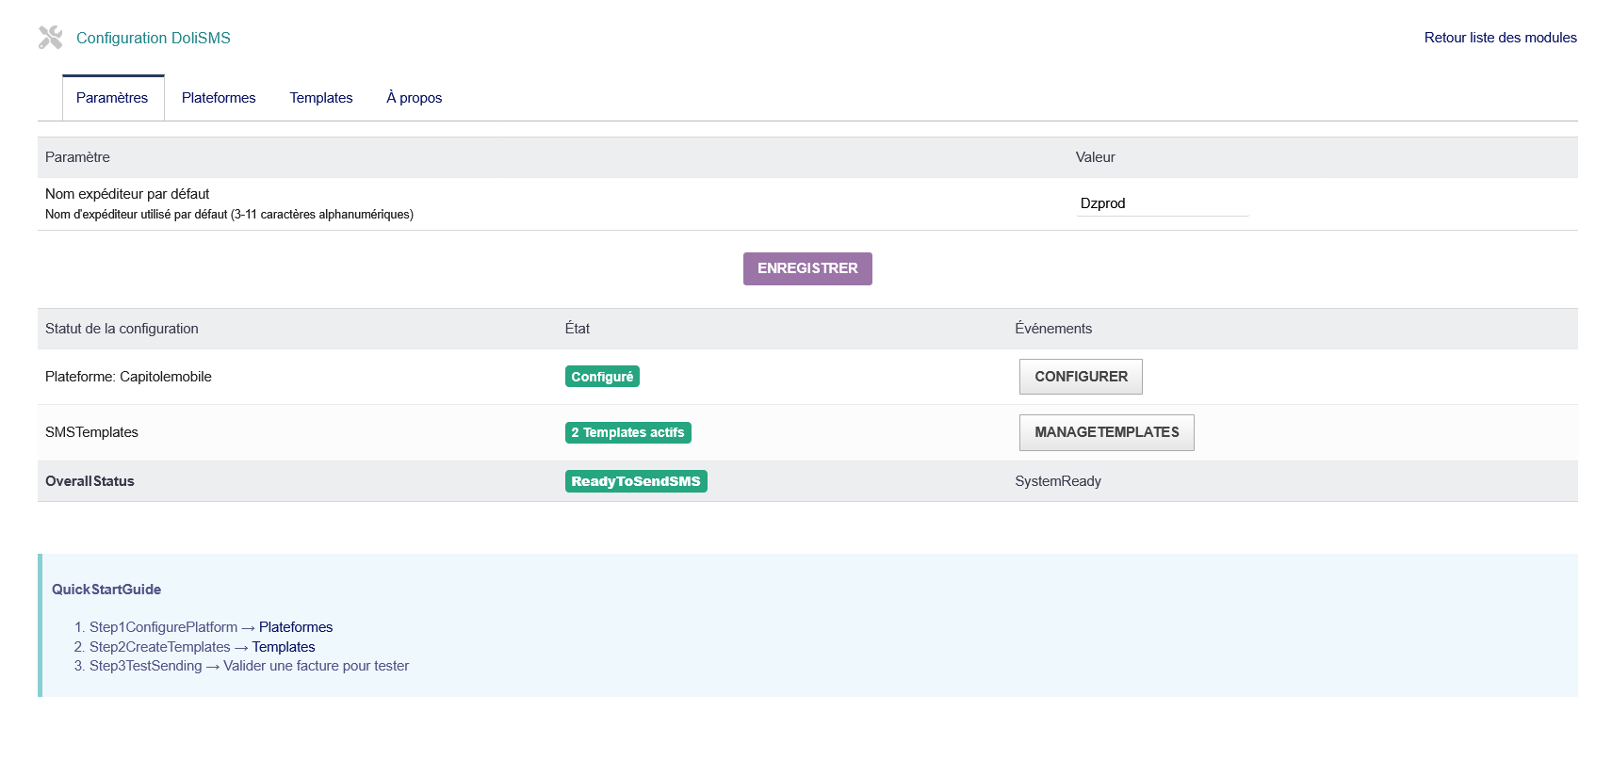Screen dimensions: 1612x760
Task: Click Retour liste des modules link
Action: (1500, 38)
